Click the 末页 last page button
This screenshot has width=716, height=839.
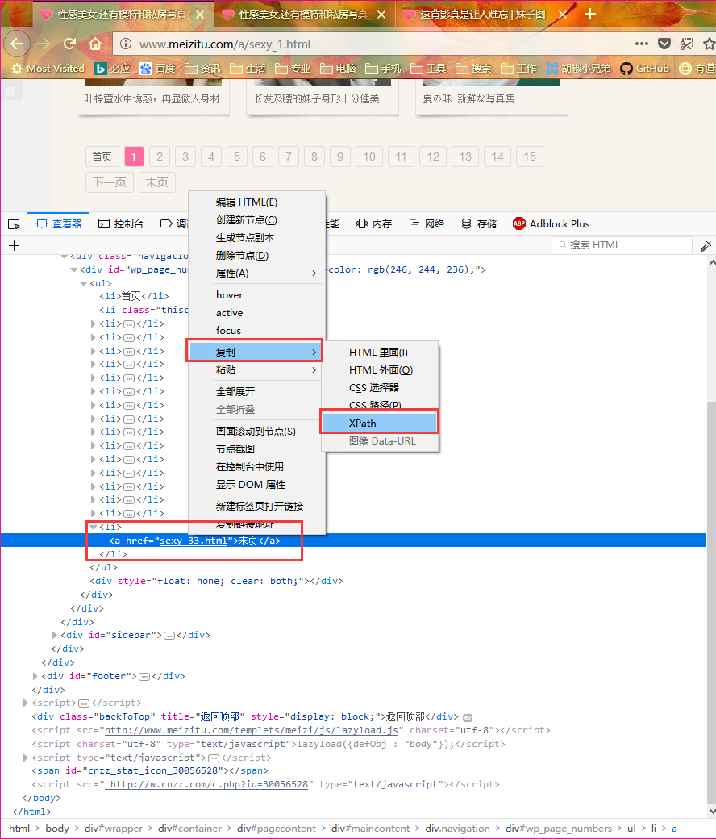point(156,182)
